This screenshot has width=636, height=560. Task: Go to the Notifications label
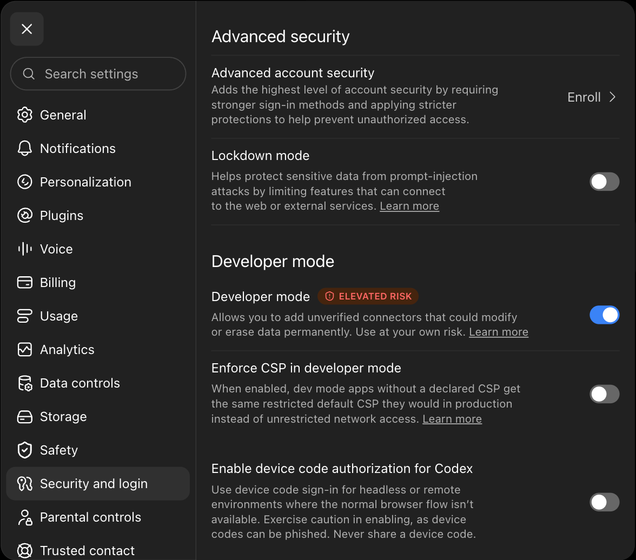pyautogui.click(x=77, y=149)
